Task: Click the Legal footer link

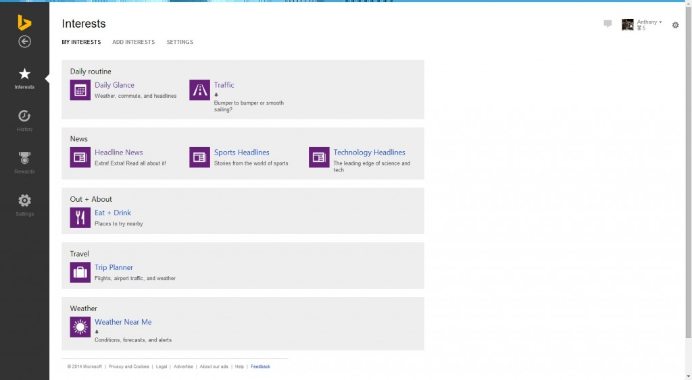Action: click(162, 367)
